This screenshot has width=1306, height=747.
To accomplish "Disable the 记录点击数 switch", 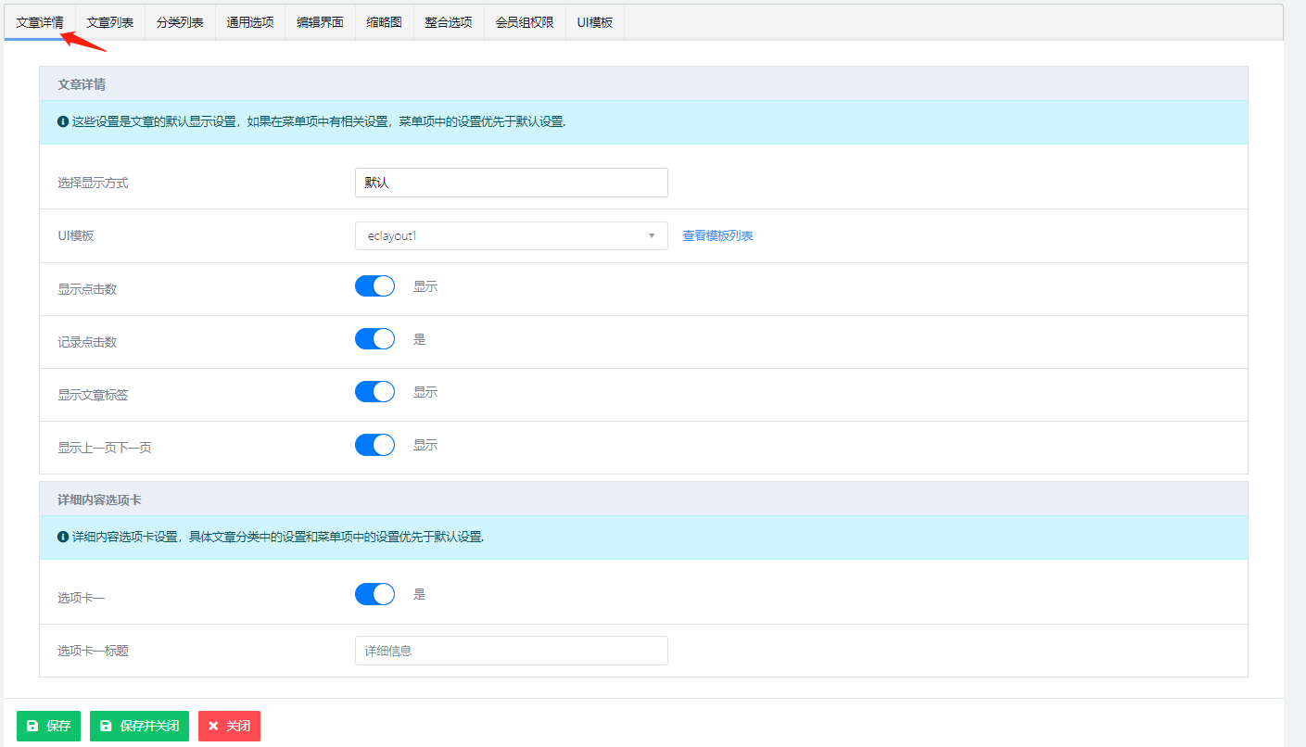I will pyautogui.click(x=374, y=339).
